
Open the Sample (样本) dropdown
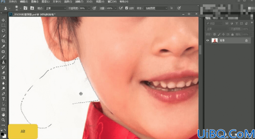coord(156,8)
